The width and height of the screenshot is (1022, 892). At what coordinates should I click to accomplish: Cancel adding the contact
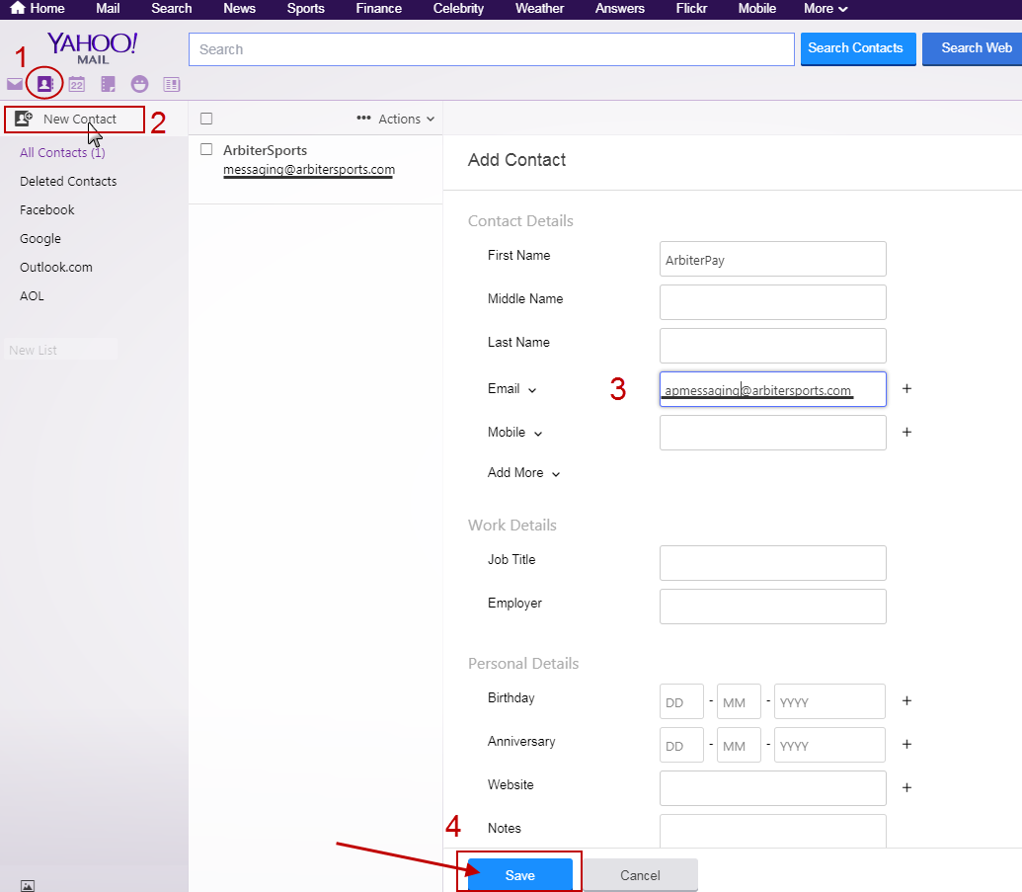point(640,874)
